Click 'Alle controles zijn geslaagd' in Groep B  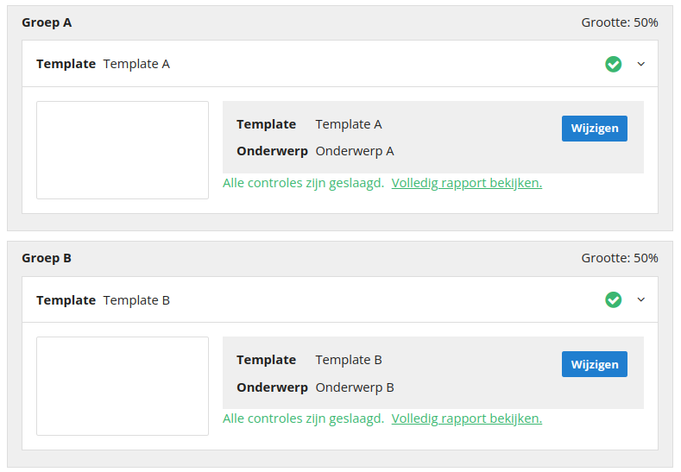coord(304,419)
